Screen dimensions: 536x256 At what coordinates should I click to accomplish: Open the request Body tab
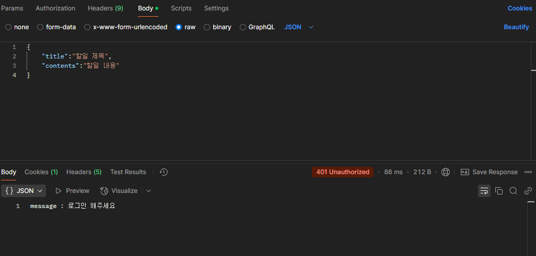click(148, 8)
